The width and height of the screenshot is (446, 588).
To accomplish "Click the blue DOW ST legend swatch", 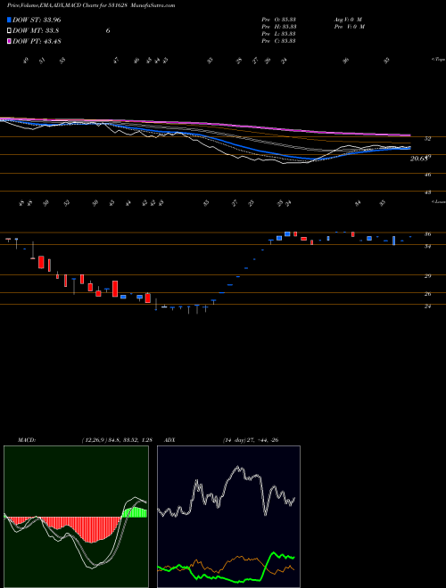I will pos(9,20).
